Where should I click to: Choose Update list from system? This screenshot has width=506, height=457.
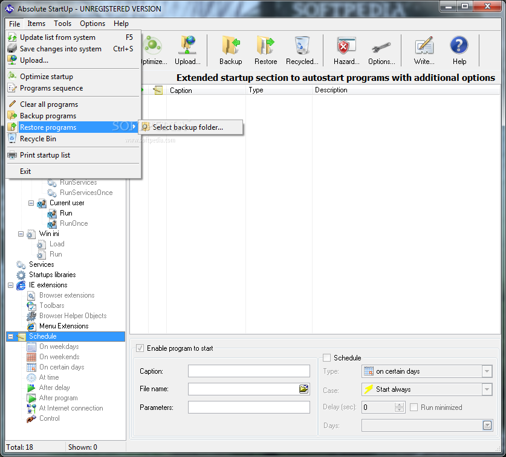pos(74,37)
